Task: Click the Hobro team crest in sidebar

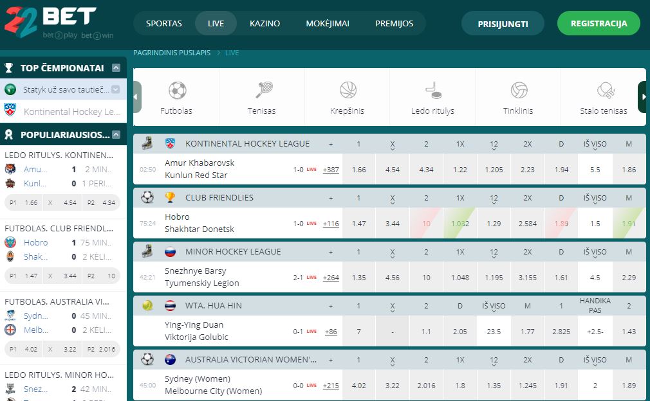Action: point(10,242)
